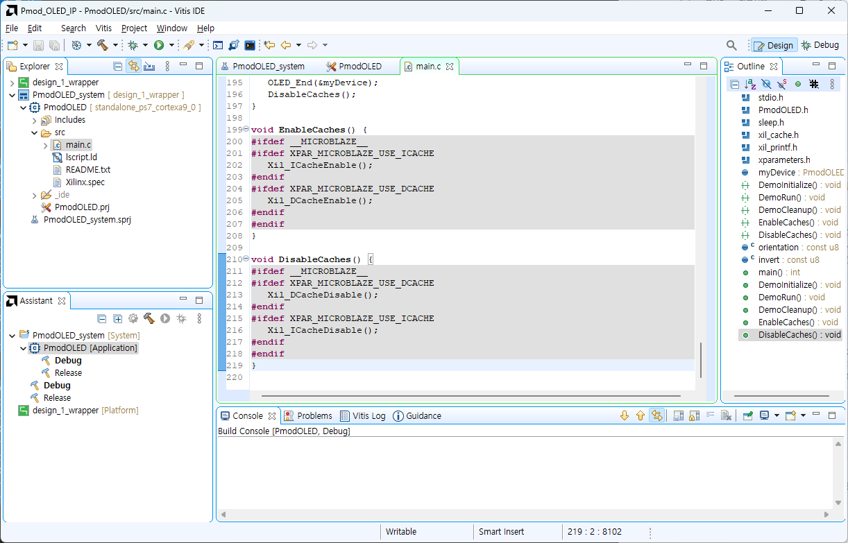
Task: Open the Debug bug dropdown arrow
Action: (x=145, y=45)
